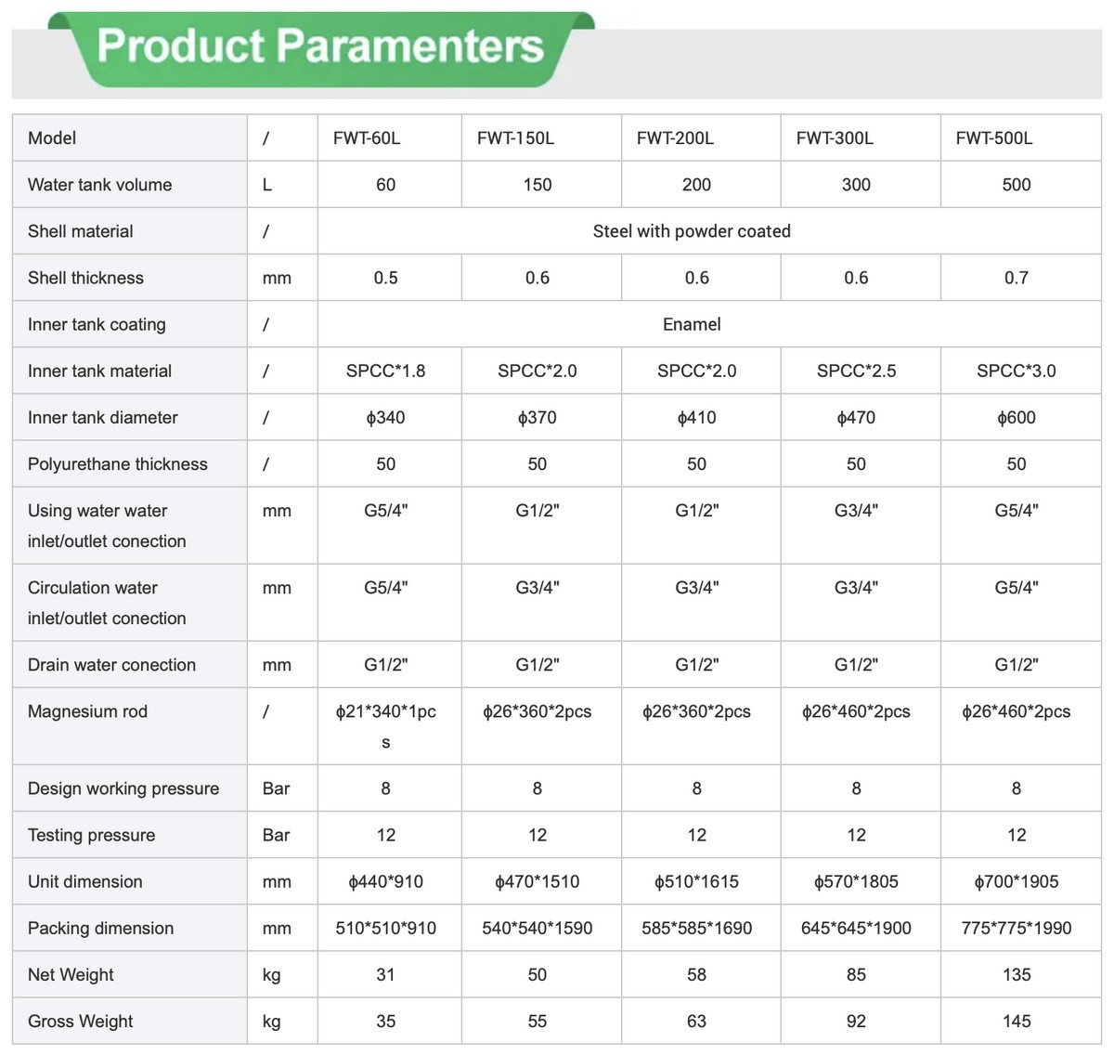Click the SPCC*3.0 inner tank material cell
Image resolution: width=1114 pixels, height=1055 pixels.
pos(1016,371)
